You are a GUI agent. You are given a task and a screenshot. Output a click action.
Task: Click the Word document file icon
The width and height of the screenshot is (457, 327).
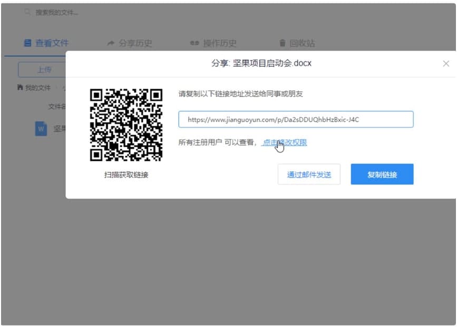click(x=41, y=129)
